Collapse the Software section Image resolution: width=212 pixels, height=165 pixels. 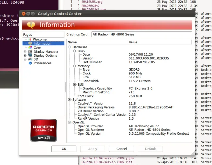pos(69,99)
